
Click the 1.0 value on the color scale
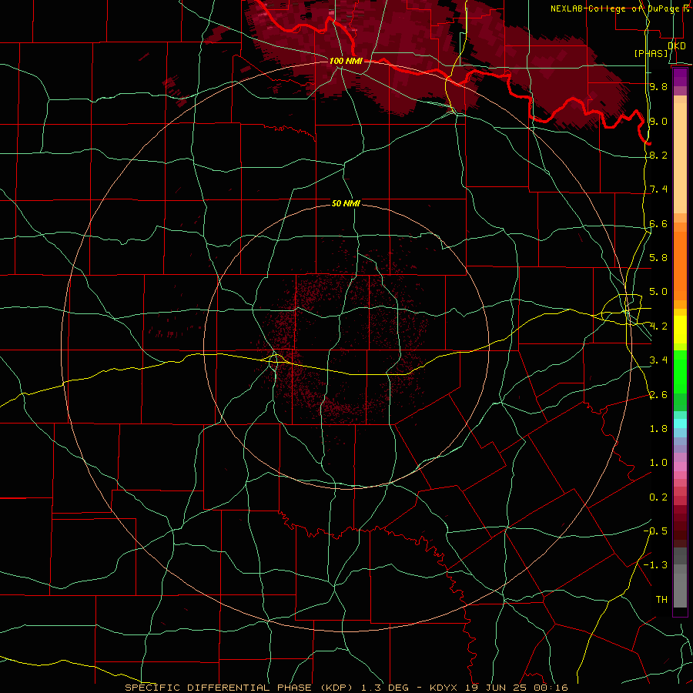[658, 463]
